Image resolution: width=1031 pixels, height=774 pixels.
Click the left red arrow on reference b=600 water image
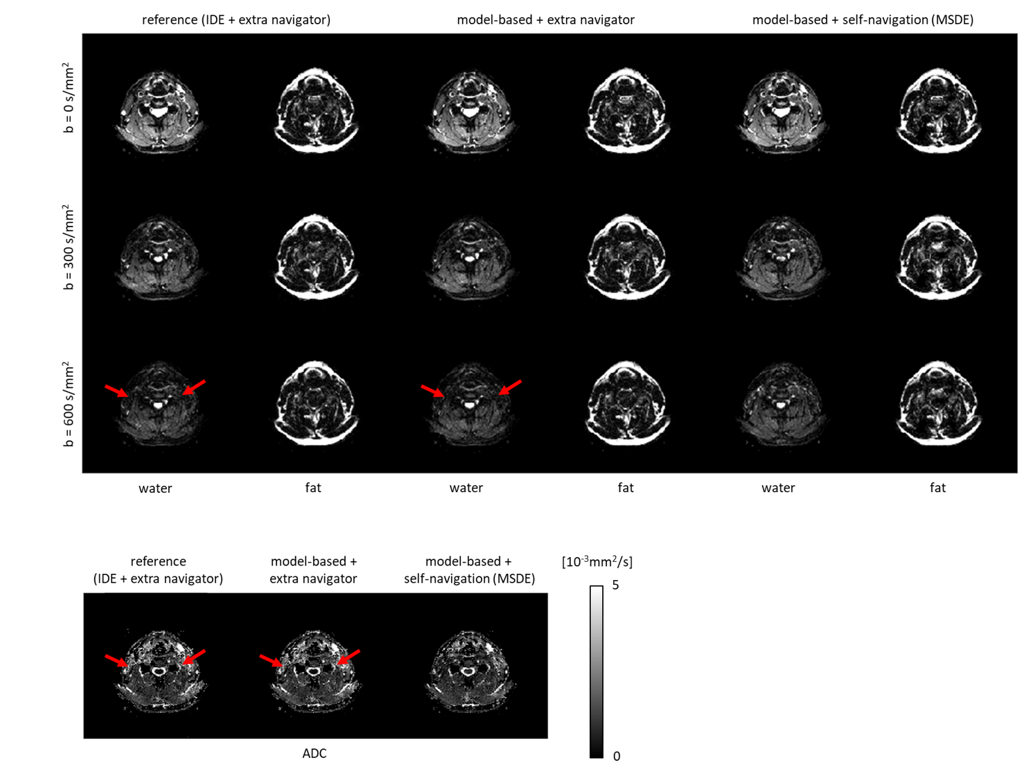tap(116, 391)
